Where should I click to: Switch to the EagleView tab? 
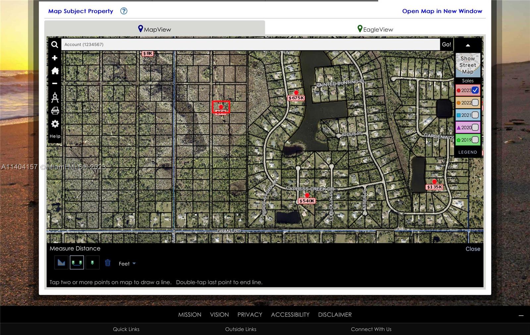375,29
